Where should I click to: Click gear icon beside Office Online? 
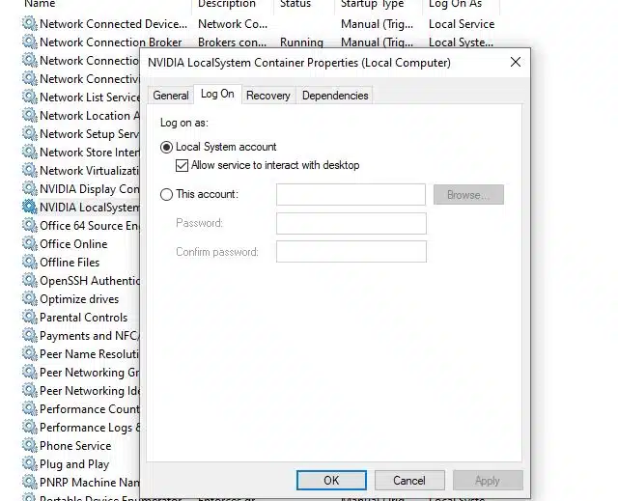(x=30, y=244)
